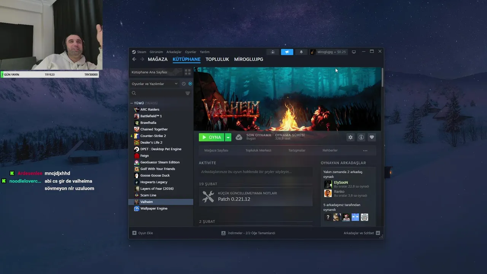Click the forward navigation arrow
This screenshot has height=274, width=487.
click(142, 59)
